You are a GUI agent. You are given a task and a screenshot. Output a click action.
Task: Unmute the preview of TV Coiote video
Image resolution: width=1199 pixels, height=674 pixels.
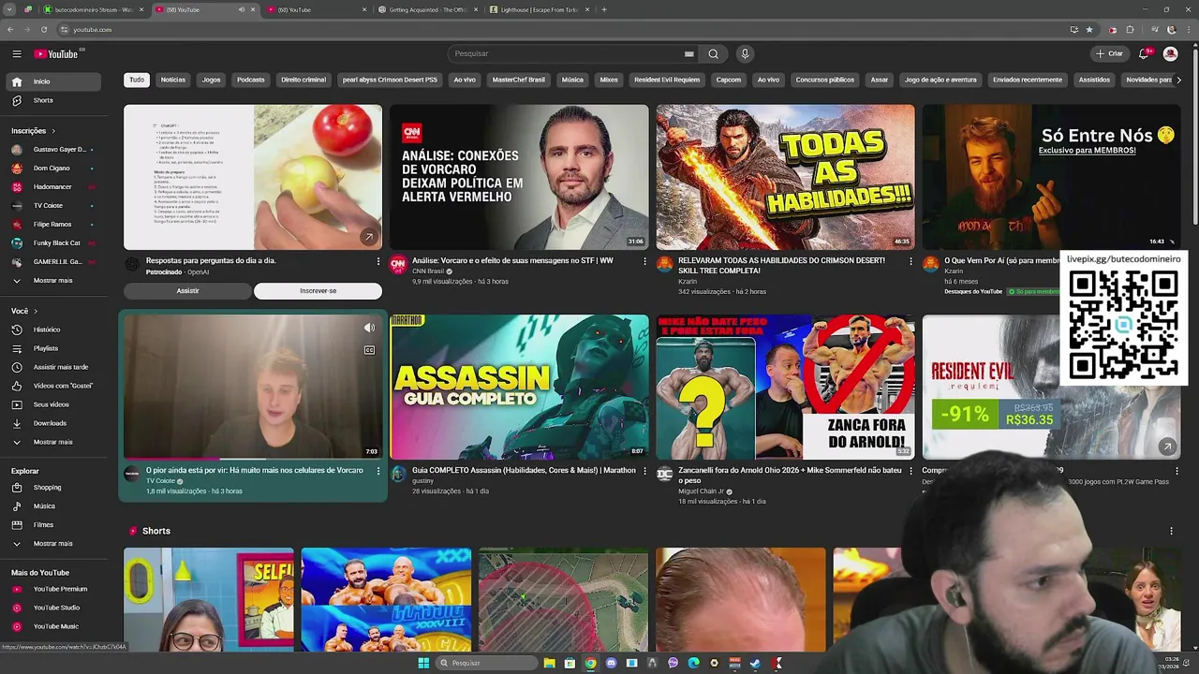coord(369,328)
